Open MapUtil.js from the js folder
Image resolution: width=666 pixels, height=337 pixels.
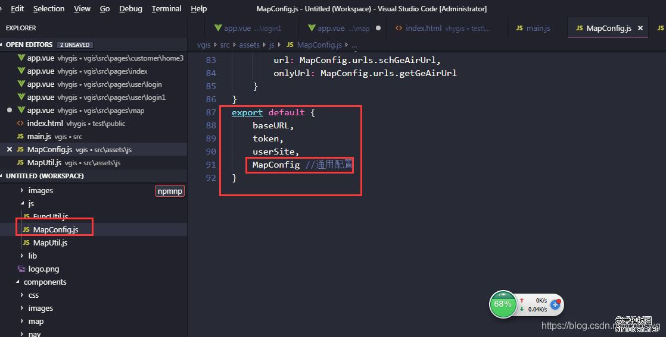point(50,242)
